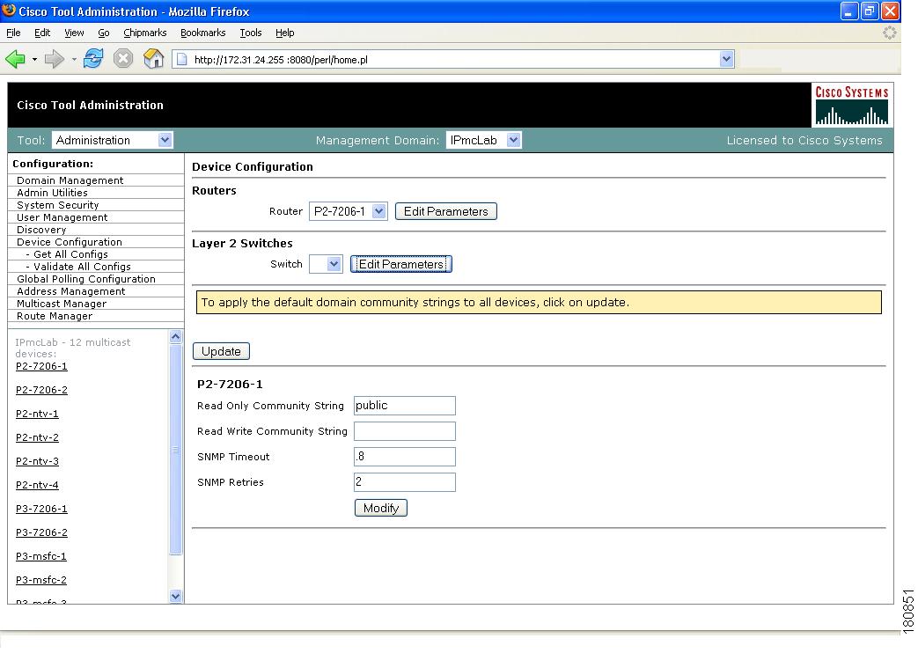Click device list scrollbar down arrow
The image size is (918, 653).
(x=175, y=596)
